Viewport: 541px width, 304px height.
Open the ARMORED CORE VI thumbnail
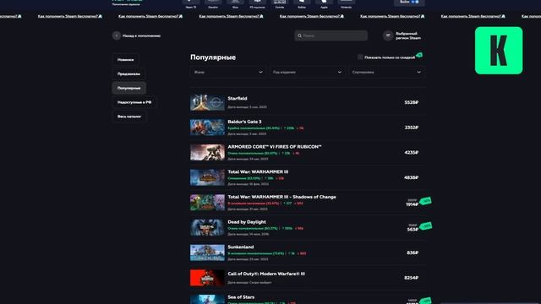[207, 152]
